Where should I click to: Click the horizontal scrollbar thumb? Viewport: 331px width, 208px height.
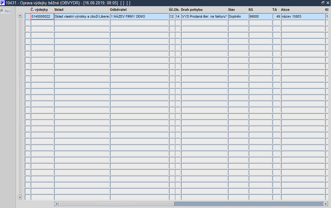pos(116,204)
